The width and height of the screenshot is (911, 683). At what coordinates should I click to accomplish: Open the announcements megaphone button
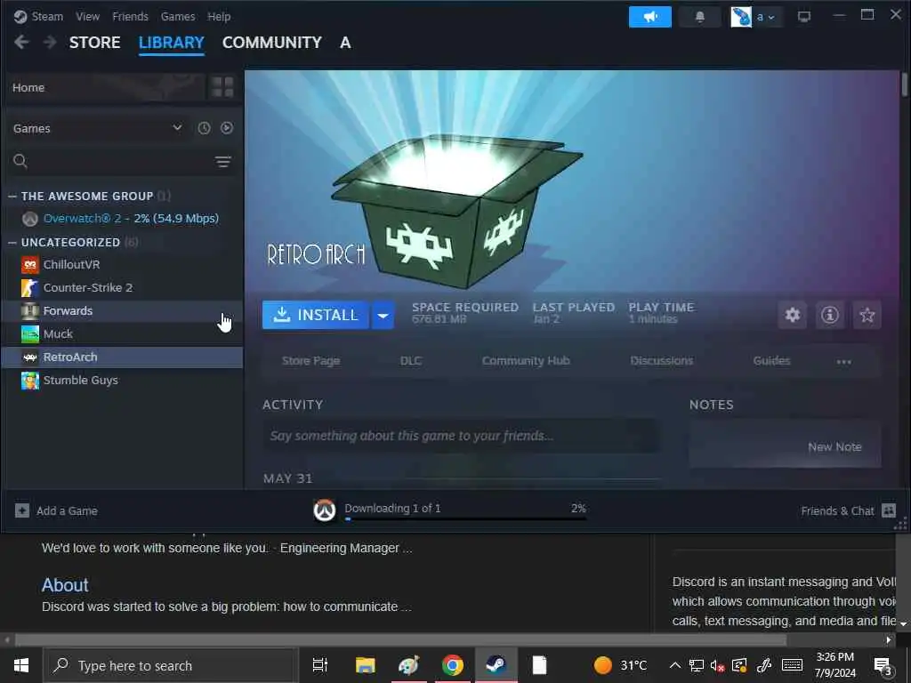[650, 17]
